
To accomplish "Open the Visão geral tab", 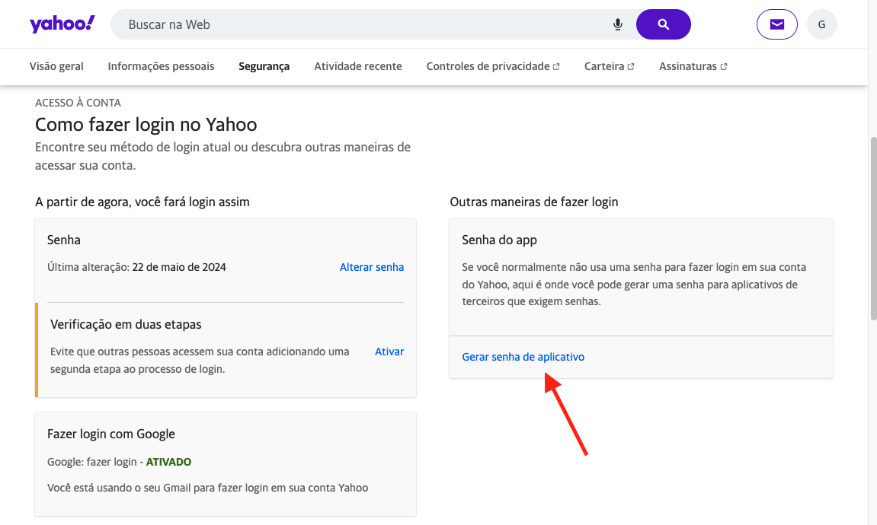I will [56, 66].
